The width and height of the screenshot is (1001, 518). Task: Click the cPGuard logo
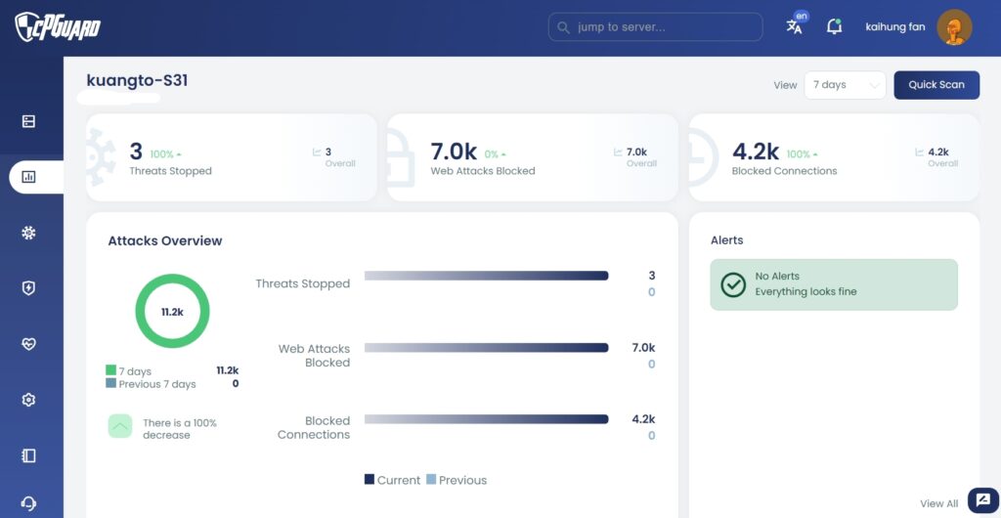point(58,26)
